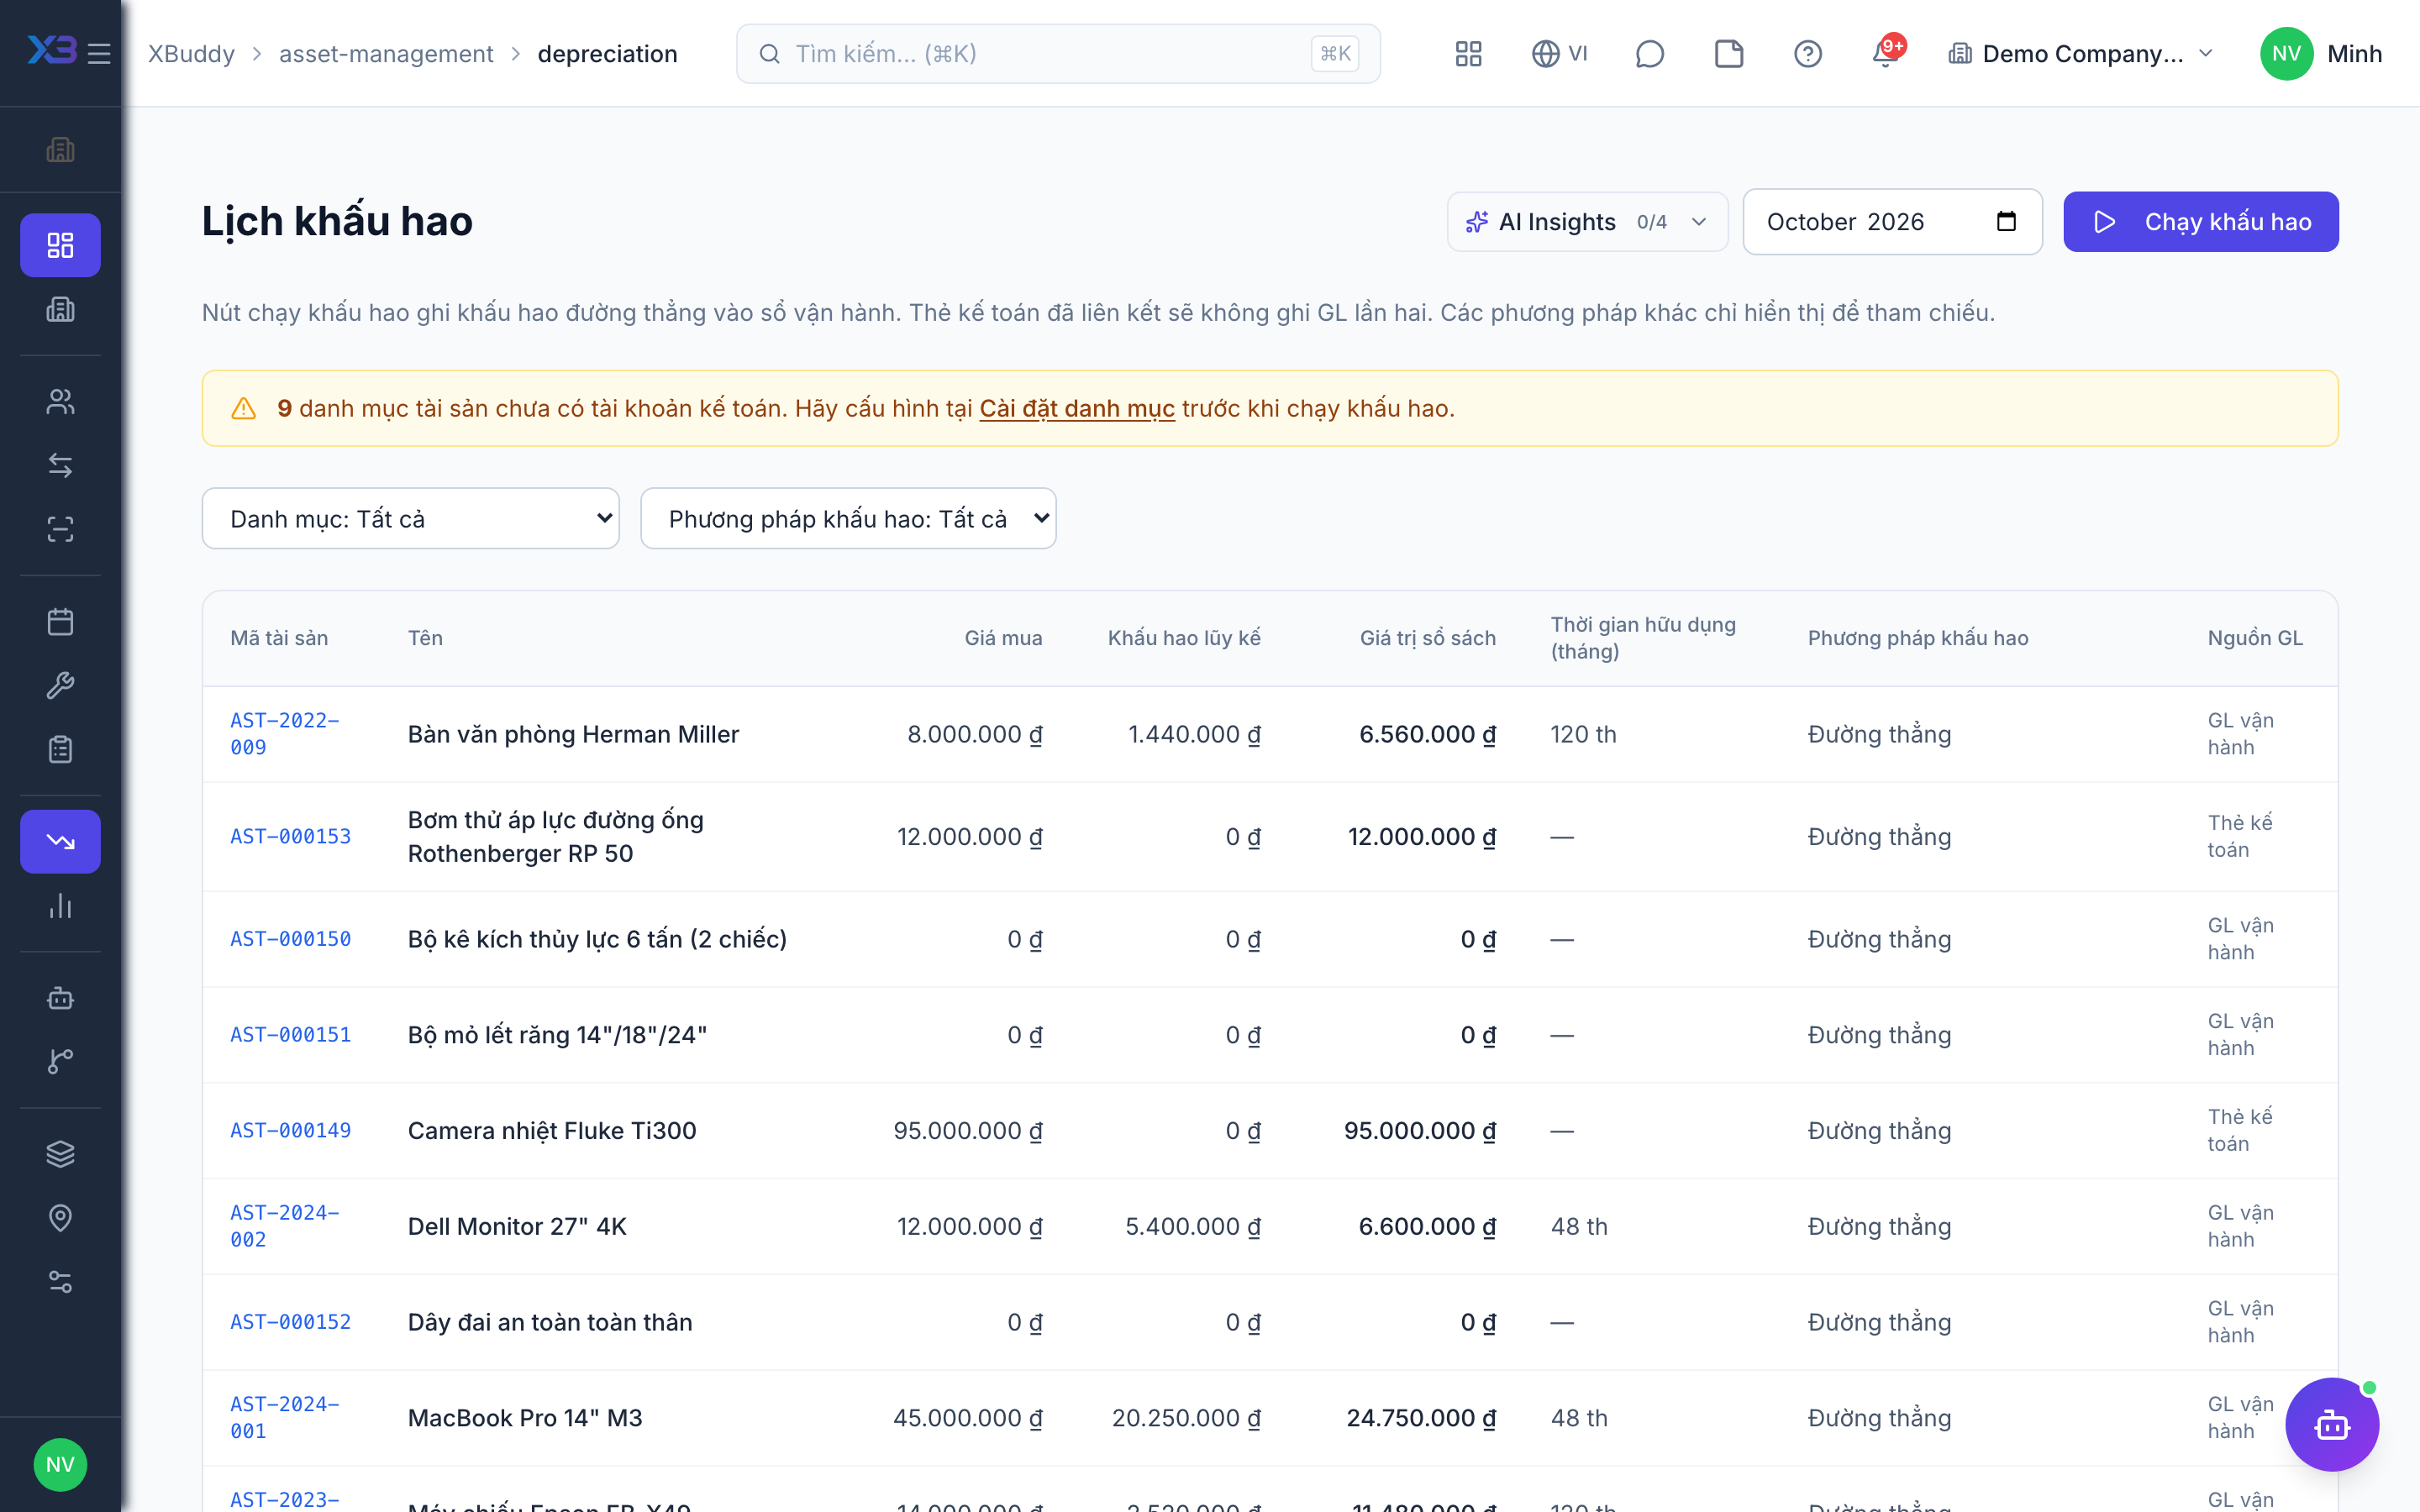Click the 24.750.000 ₫ book value

tap(1421, 1418)
